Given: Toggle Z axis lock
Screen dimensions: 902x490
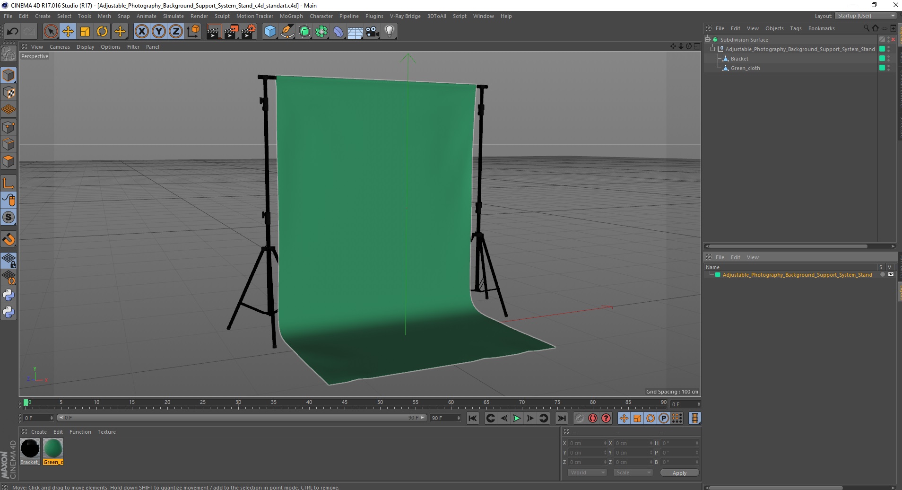Looking at the screenshot, I should (x=176, y=32).
